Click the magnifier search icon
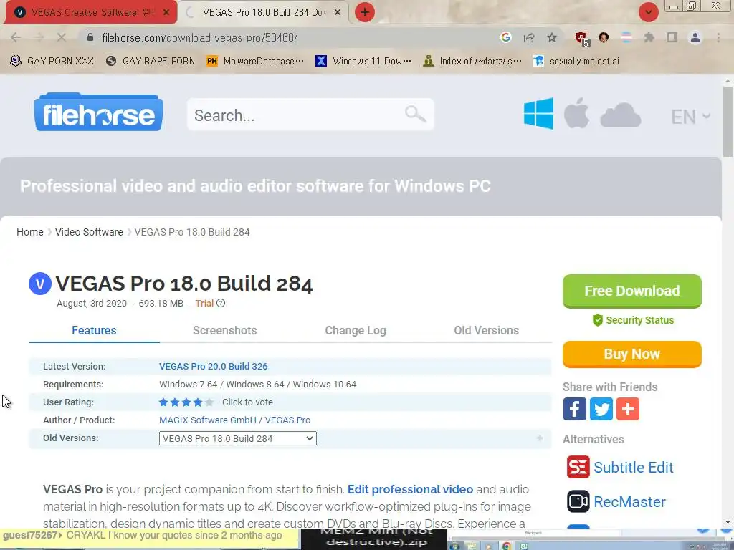This screenshot has width=734, height=550. click(x=415, y=114)
